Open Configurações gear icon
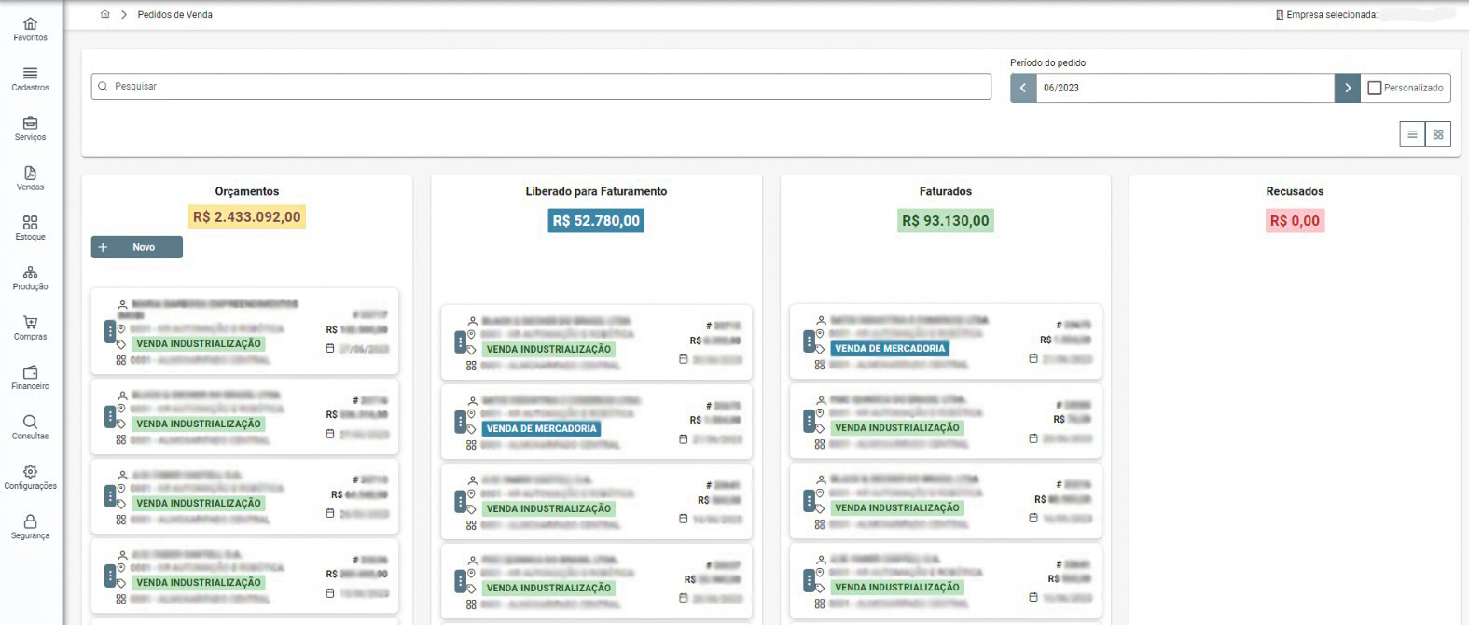Viewport: 1469px width, 625px height. 30,473
